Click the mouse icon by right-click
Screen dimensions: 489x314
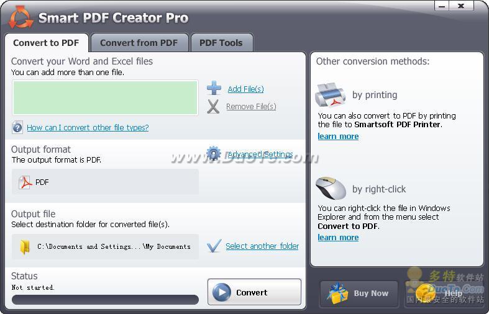tap(331, 189)
